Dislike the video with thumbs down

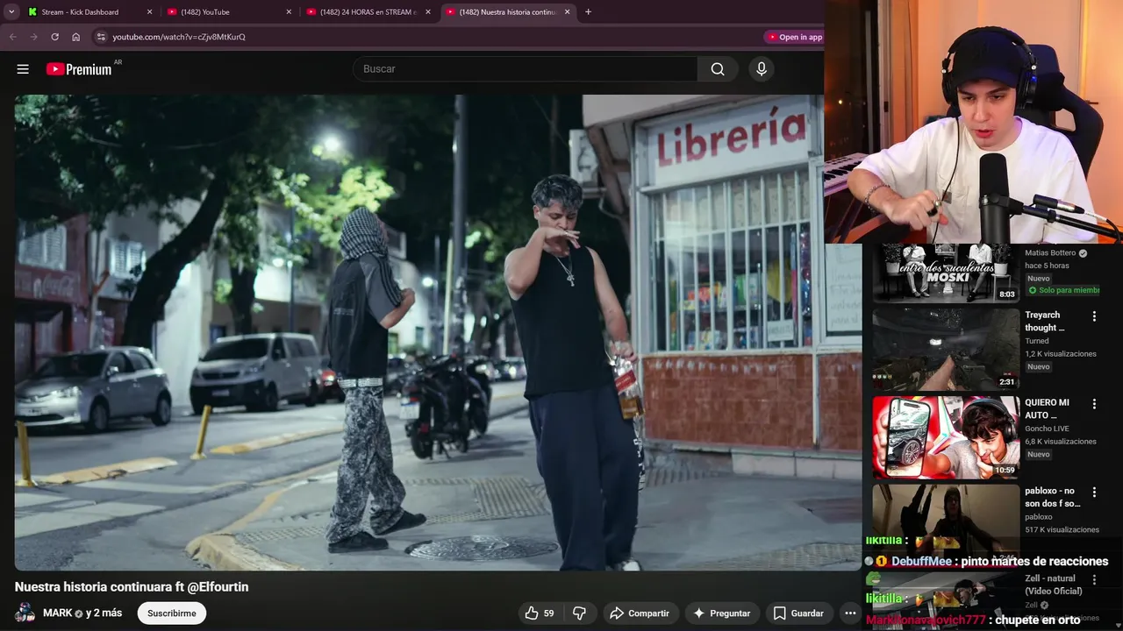tap(580, 613)
